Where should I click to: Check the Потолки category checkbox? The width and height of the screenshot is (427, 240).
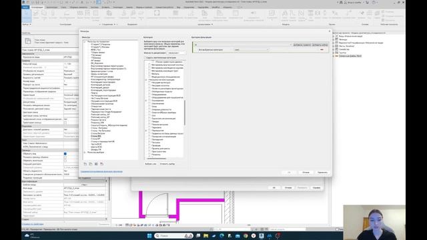pyautogui.click(x=149, y=142)
